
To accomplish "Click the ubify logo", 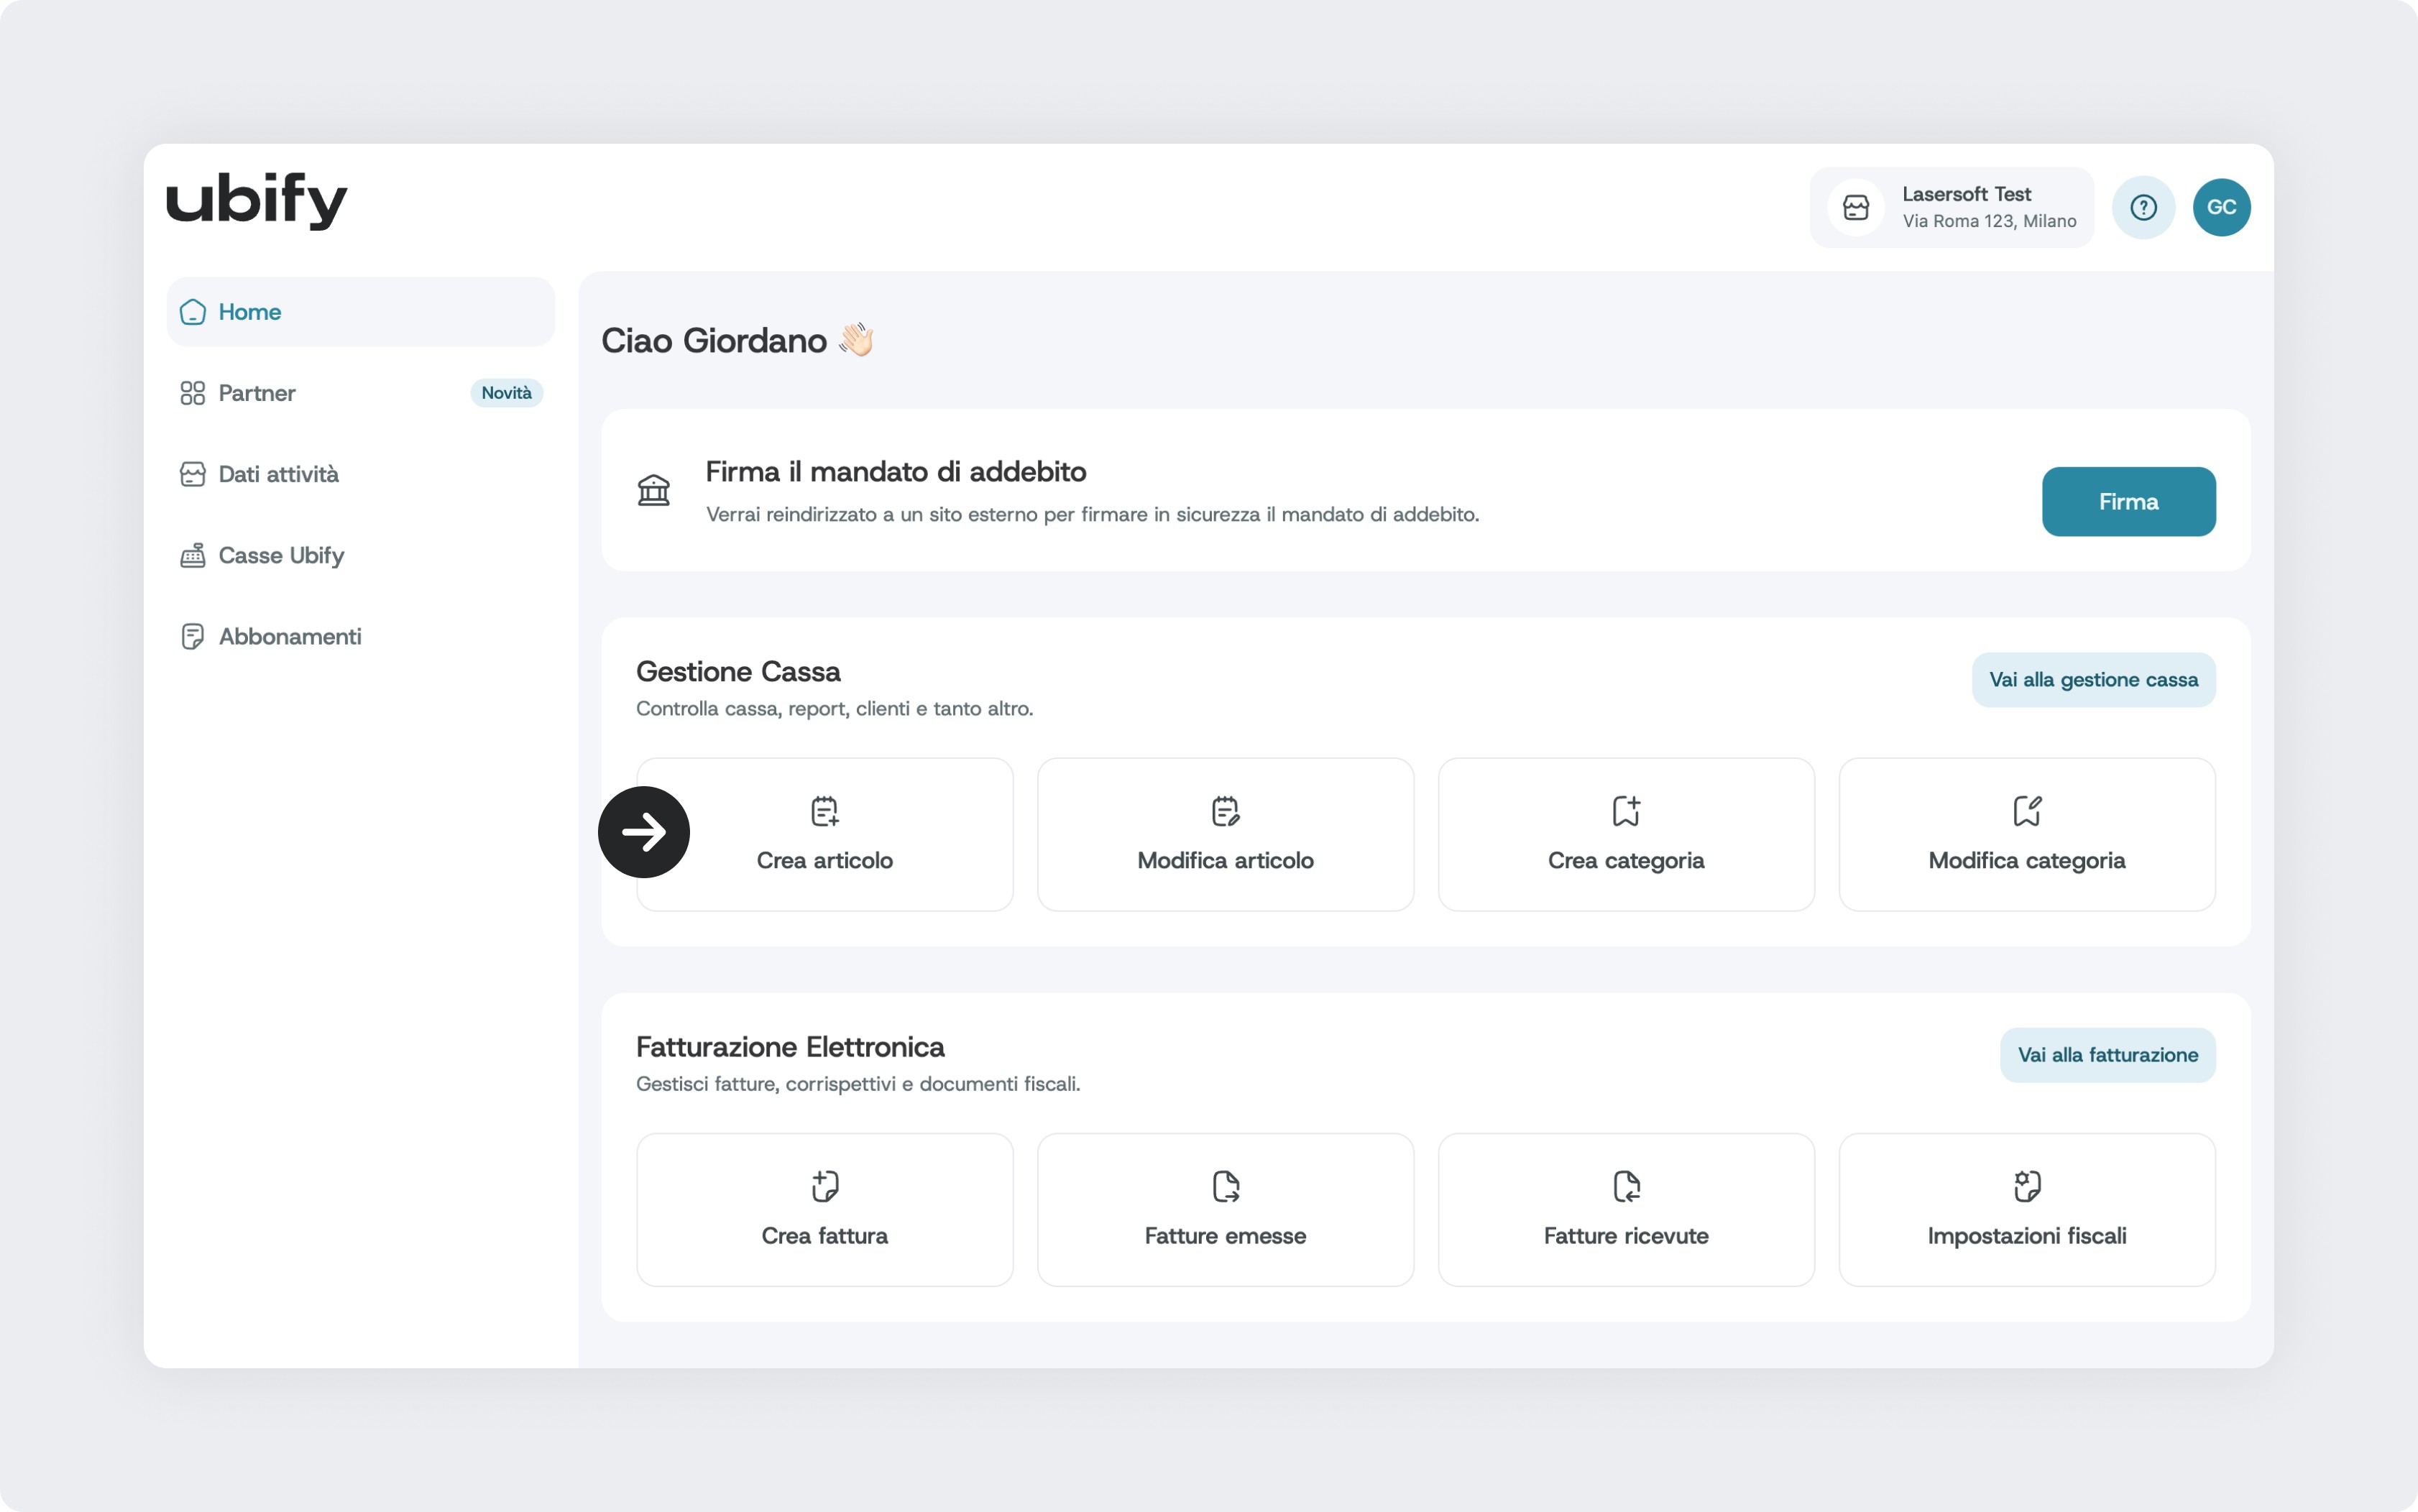I will [x=257, y=200].
